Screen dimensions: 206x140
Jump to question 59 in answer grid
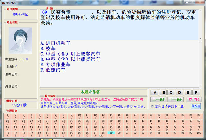(71, 128)
